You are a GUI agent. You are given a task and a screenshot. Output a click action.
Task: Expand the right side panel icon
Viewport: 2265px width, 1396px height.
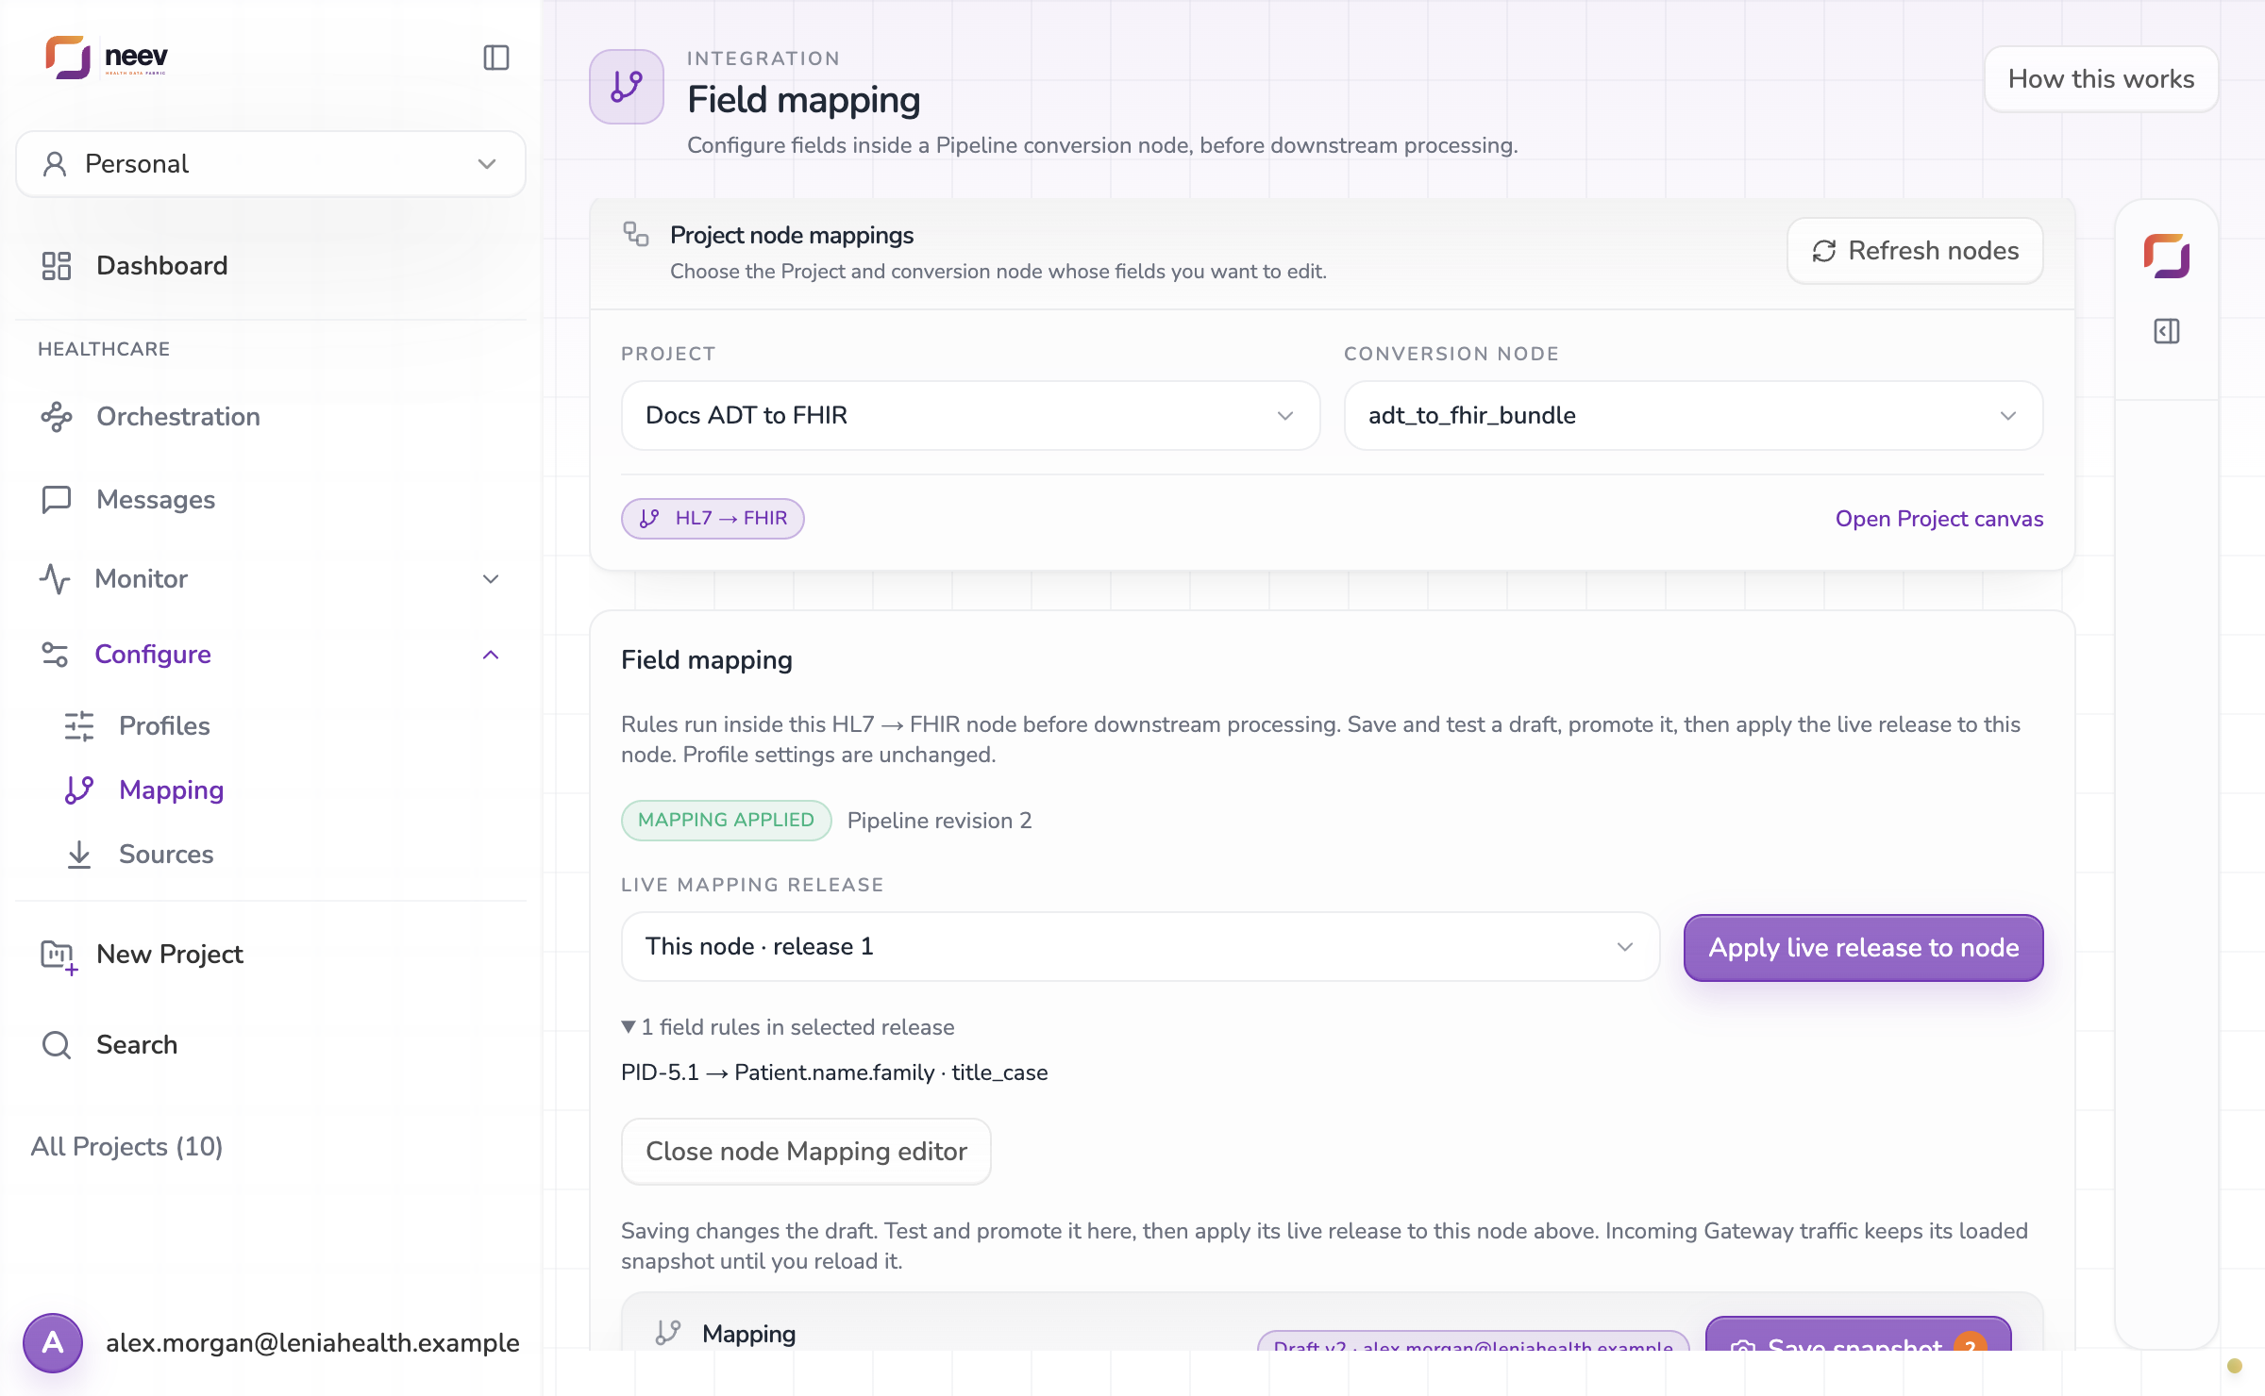click(x=2167, y=332)
